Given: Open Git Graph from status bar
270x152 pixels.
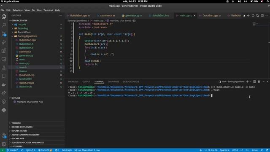Looking at the screenshot, I should pyautogui.click(x=67, y=150).
